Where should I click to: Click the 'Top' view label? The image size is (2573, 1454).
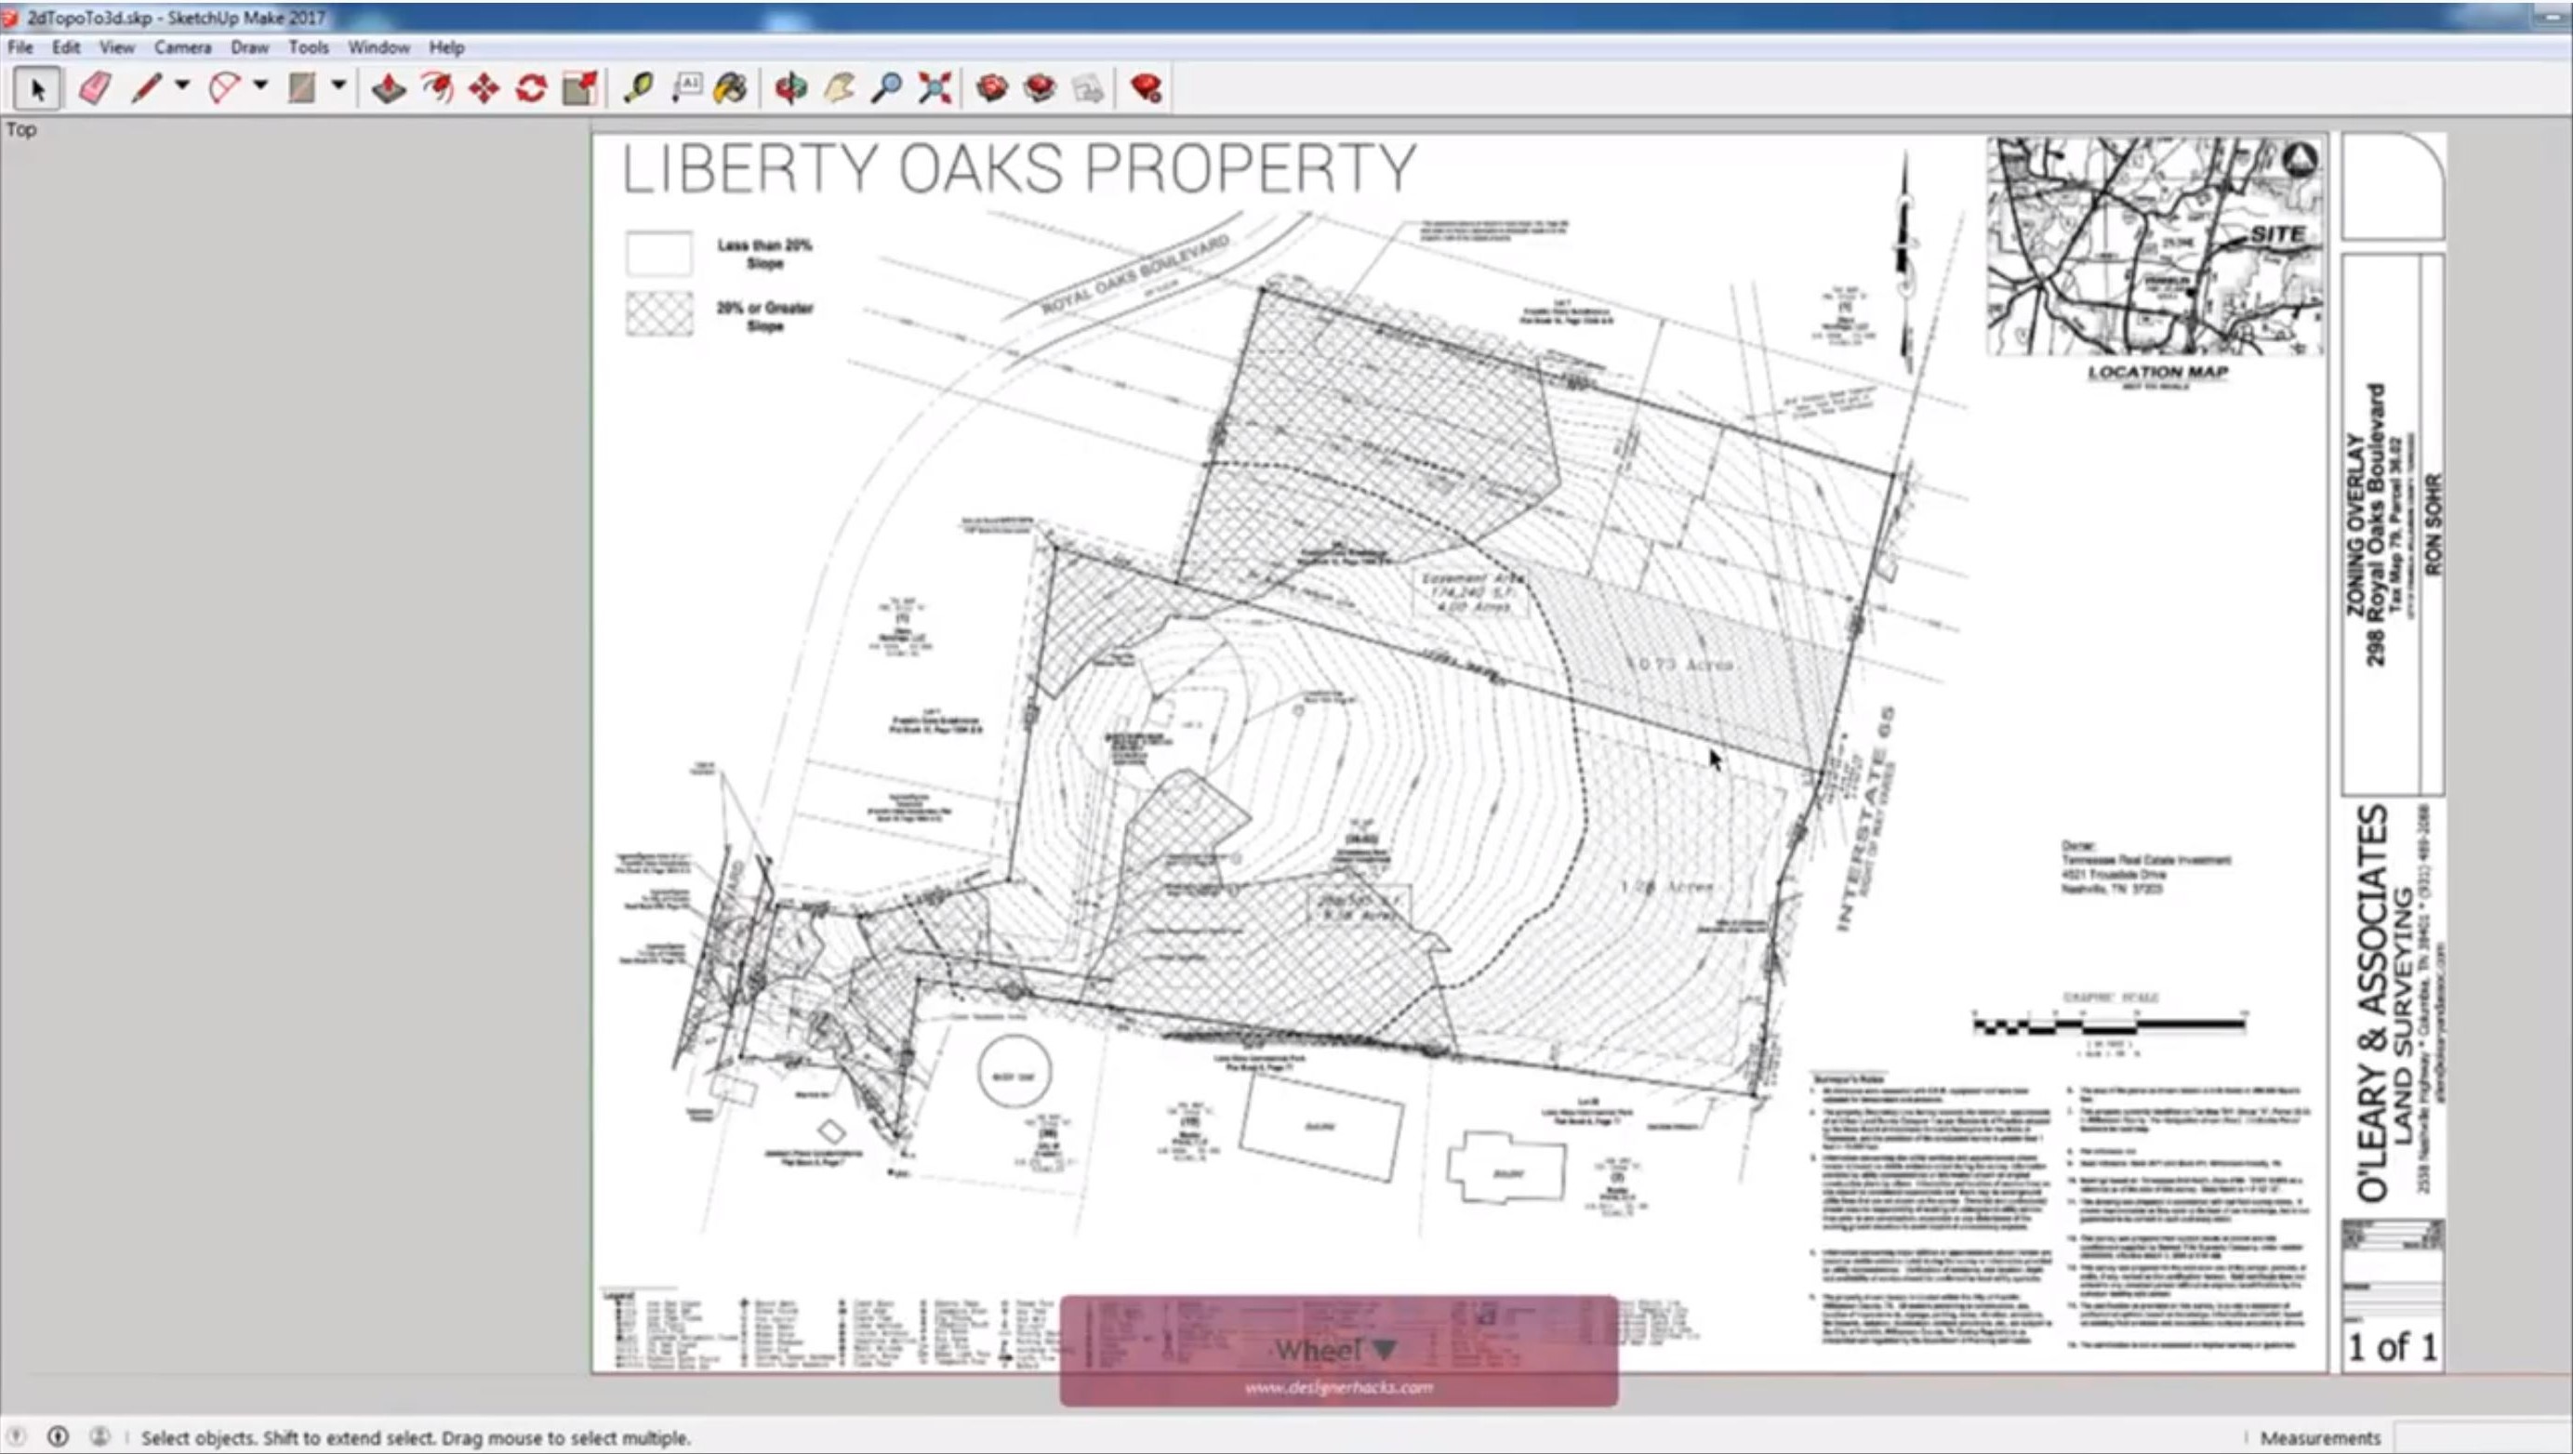[x=21, y=129]
